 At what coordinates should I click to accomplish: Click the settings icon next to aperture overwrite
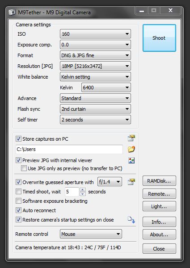click(131, 182)
